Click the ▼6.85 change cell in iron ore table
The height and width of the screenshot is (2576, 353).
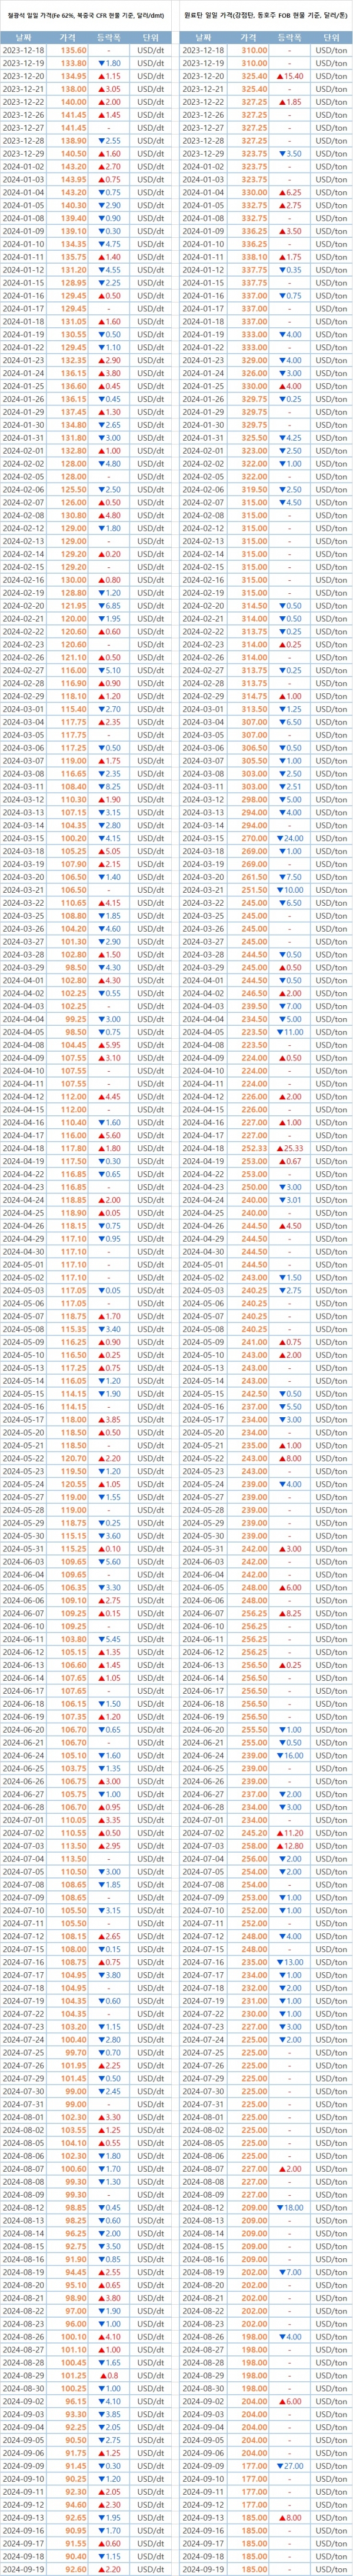109,605
